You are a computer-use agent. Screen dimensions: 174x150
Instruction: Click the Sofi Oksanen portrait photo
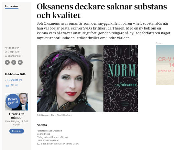pyautogui.click(x=70, y=78)
